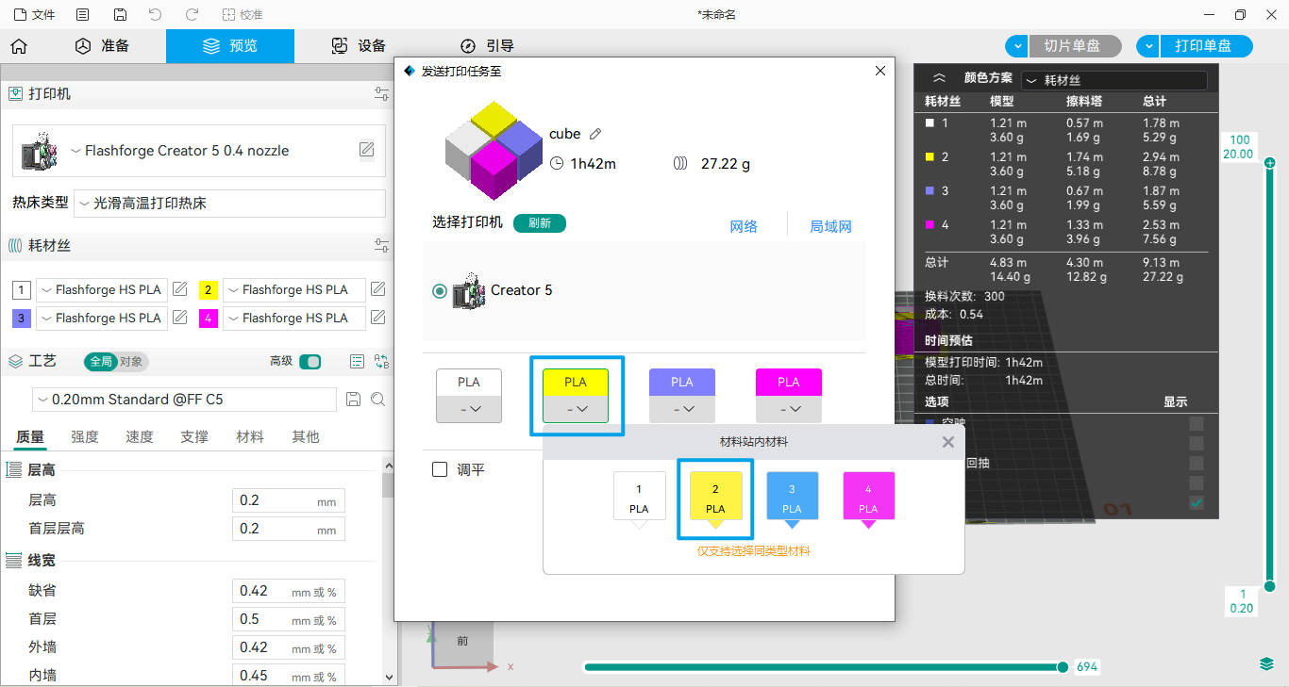Save the 0.20mm Standard process preset

point(354,400)
